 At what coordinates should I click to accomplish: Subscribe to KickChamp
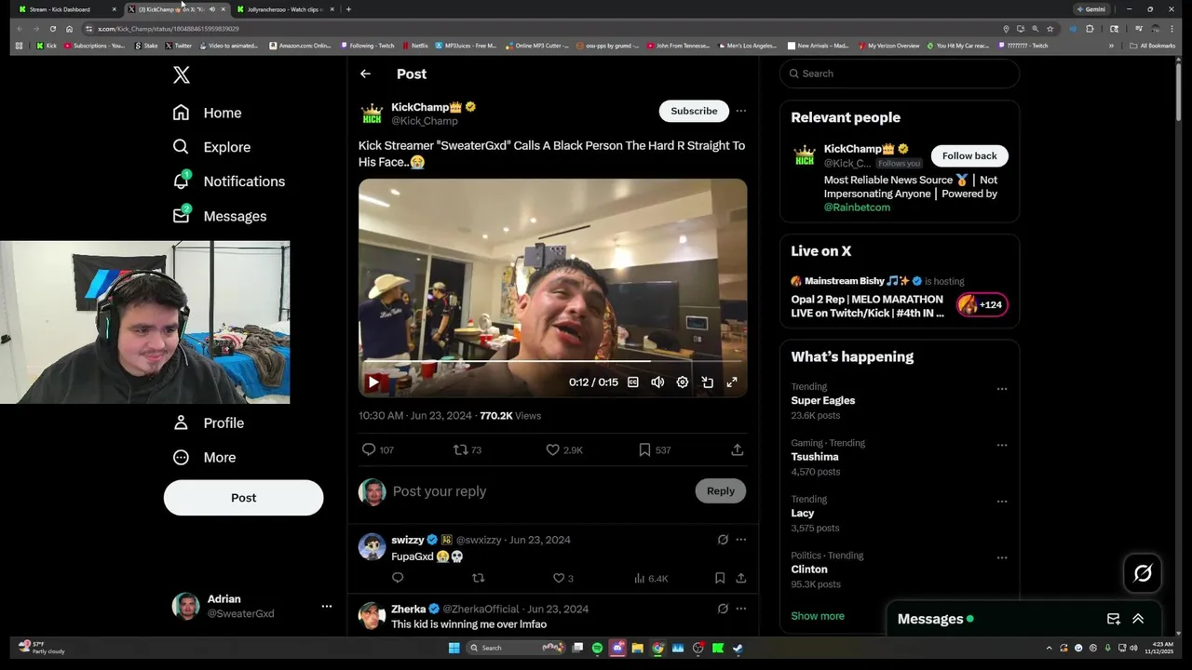click(x=694, y=111)
